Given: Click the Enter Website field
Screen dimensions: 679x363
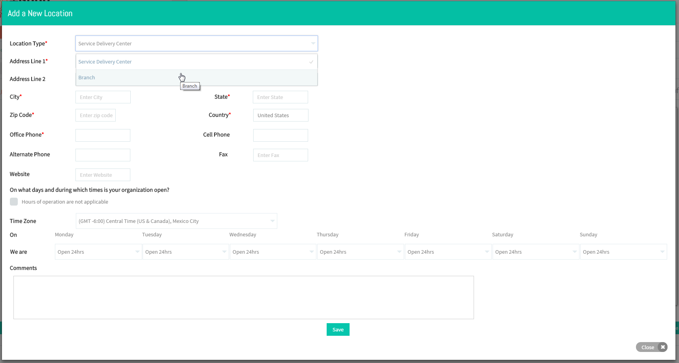Looking at the screenshot, I should (103, 175).
